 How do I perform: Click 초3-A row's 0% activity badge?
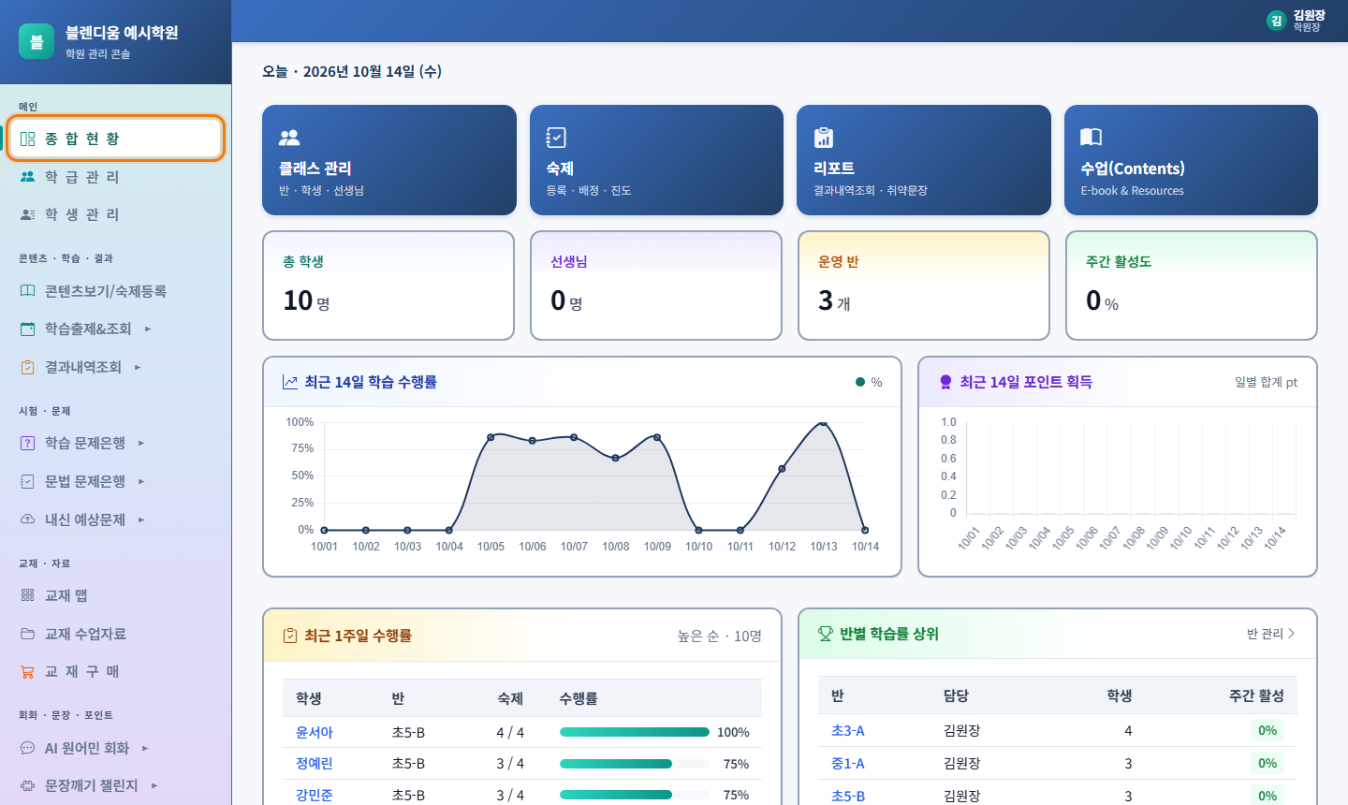pyautogui.click(x=1267, y=730)
